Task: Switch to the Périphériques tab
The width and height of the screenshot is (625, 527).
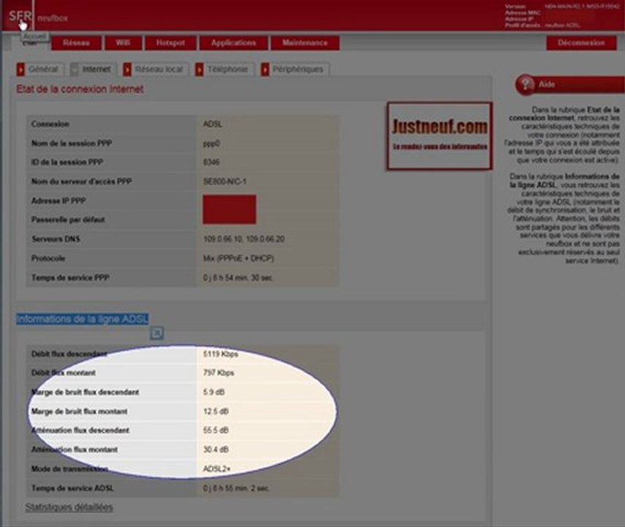Action: click(298, 70)
